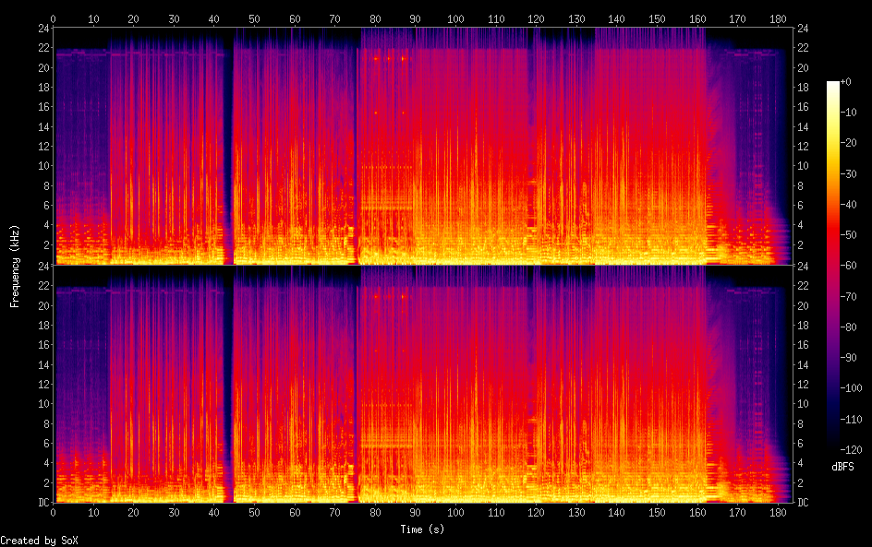Viewport: 872px width, 547px height.
Task: Click the dBFS color gradient bar
Action: click(x=833, y=266)
